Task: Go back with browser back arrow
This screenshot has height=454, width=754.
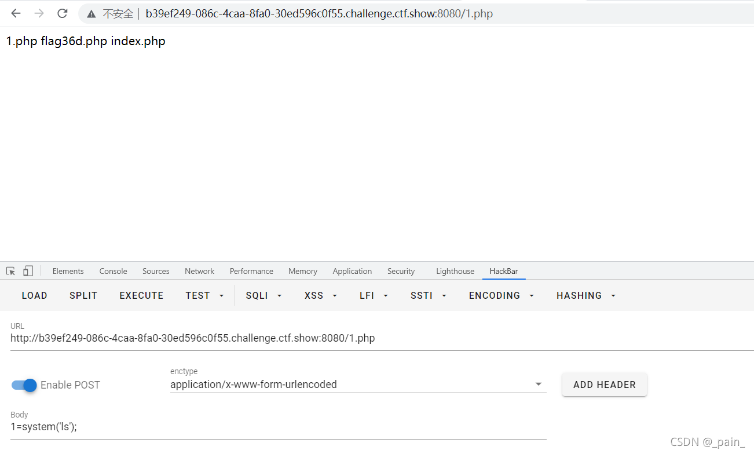Action: pyautogui.click(x=16, y=13)
